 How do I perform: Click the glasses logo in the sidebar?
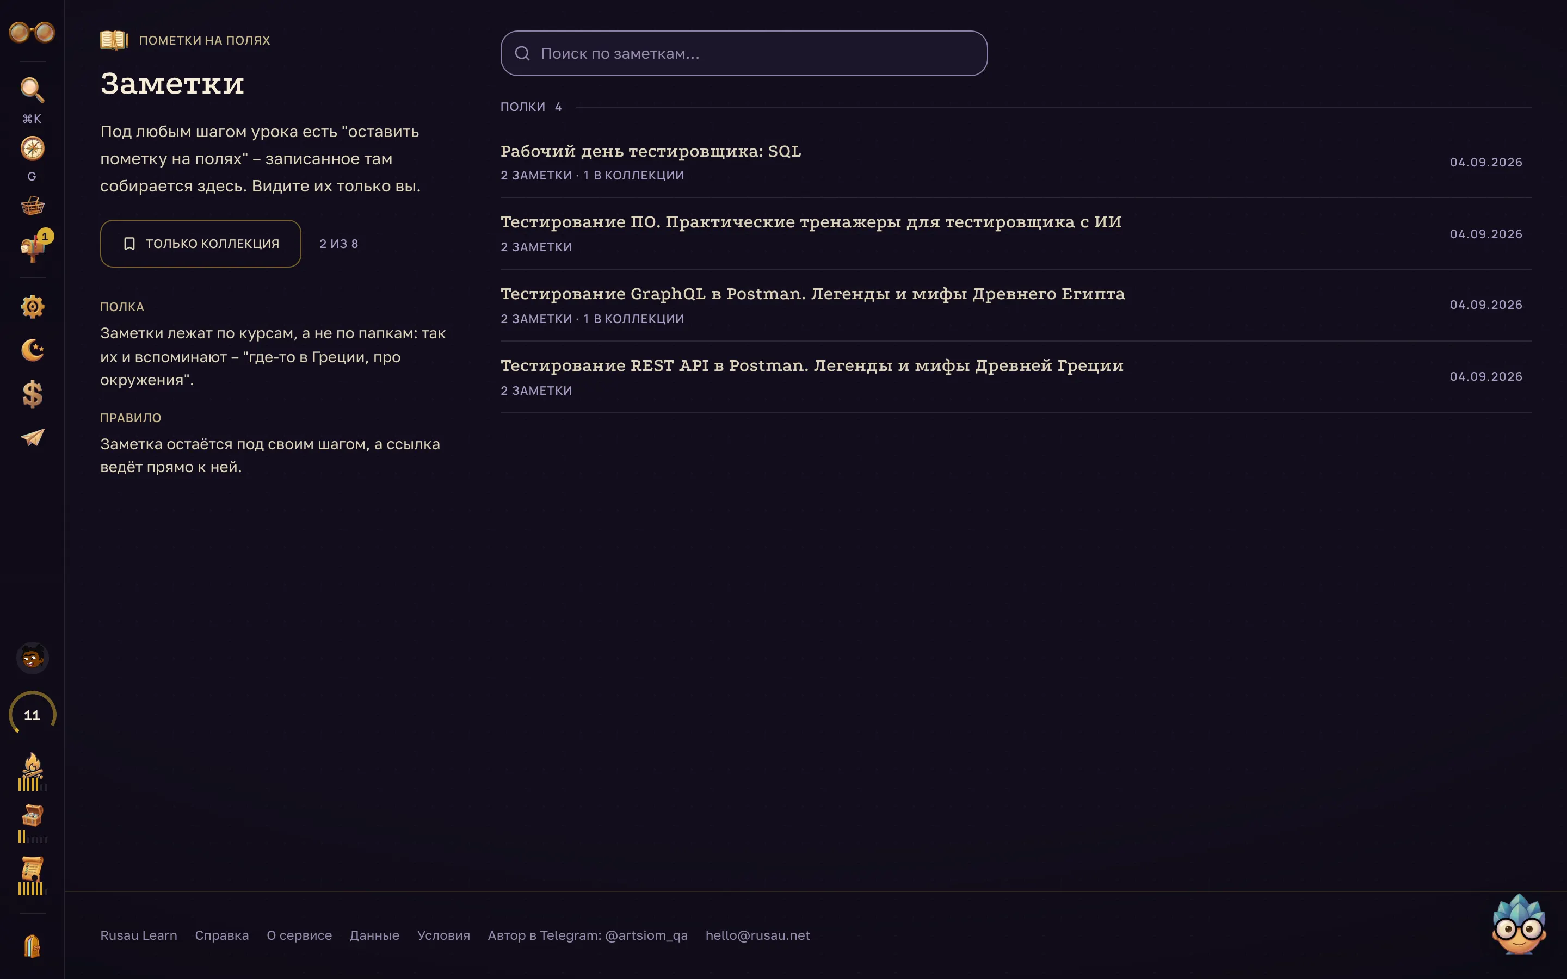(32, 32)
